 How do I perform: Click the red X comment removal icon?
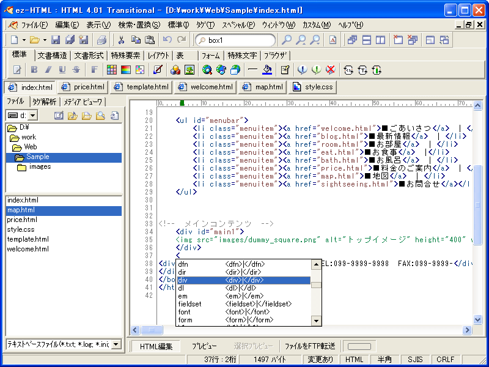click(330, 70)
